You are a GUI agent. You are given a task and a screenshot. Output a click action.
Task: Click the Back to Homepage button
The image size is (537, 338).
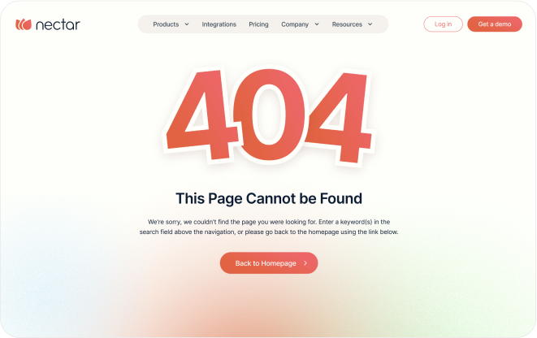pyautogui.click(x=269, y=263)
